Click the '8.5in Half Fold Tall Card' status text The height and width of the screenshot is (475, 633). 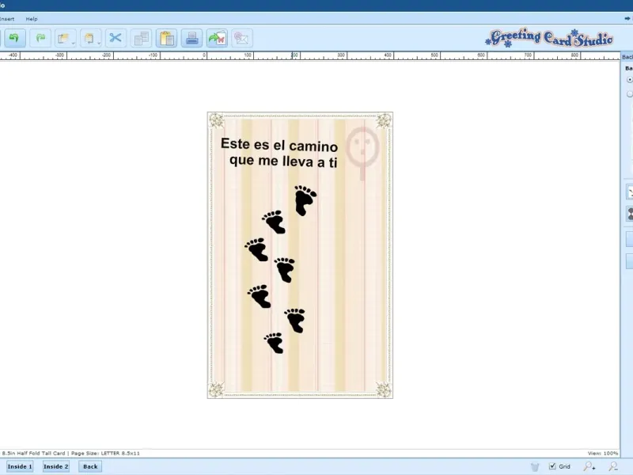pyautogui.click(x=33, y=453)
